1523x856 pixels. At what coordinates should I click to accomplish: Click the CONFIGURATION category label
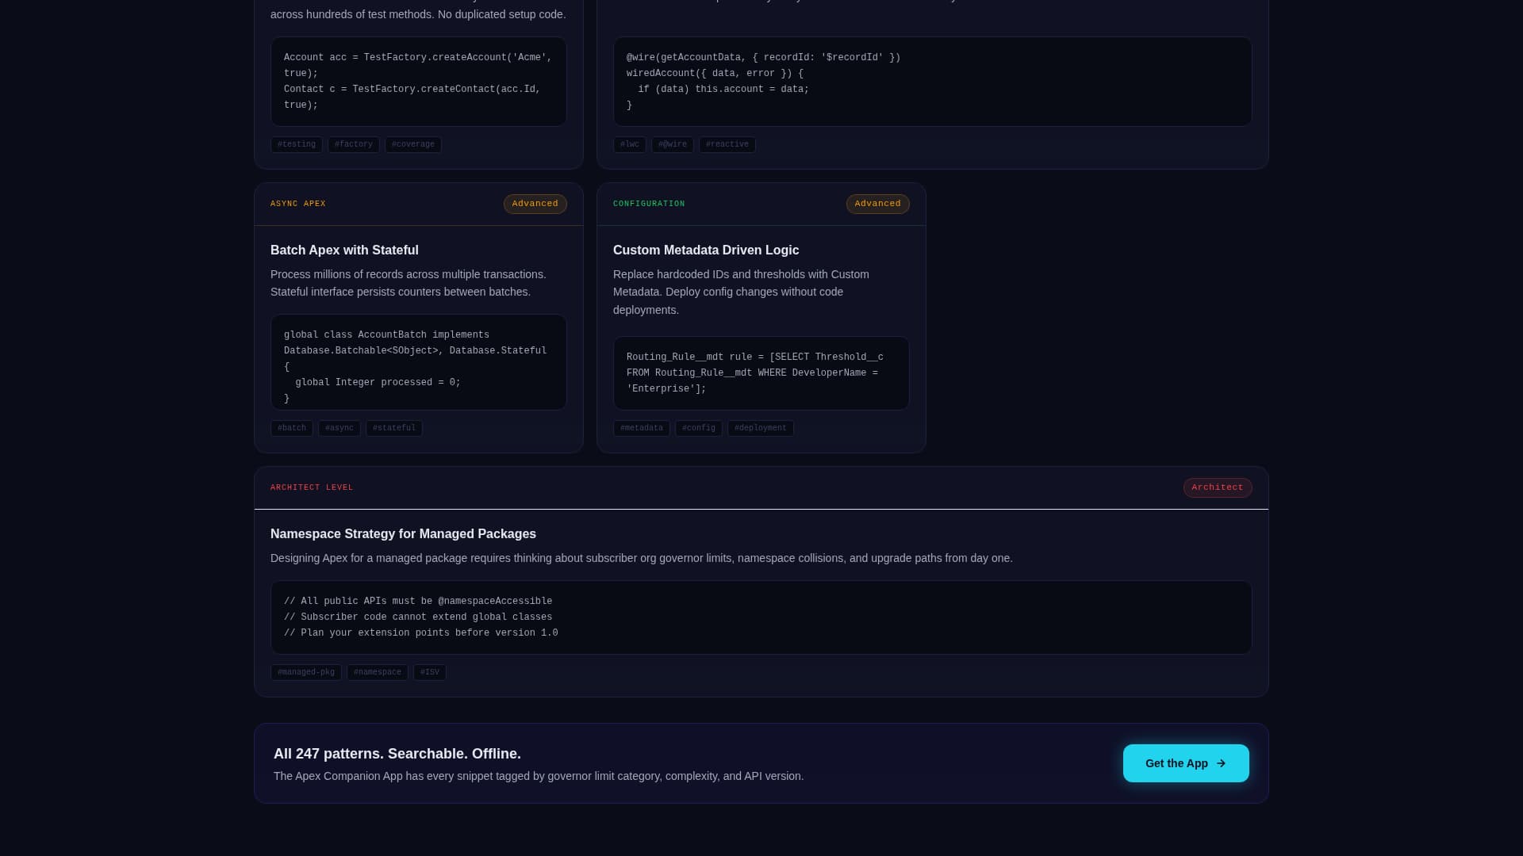click(x=649, y=204)
